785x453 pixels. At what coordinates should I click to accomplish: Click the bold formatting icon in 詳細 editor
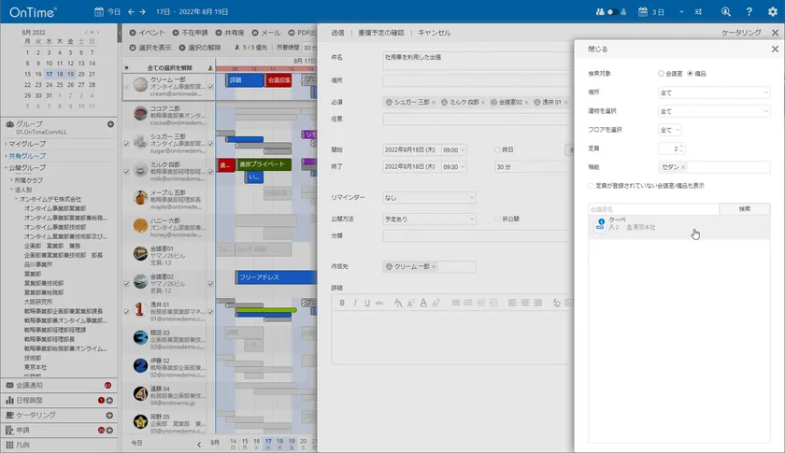343,303
